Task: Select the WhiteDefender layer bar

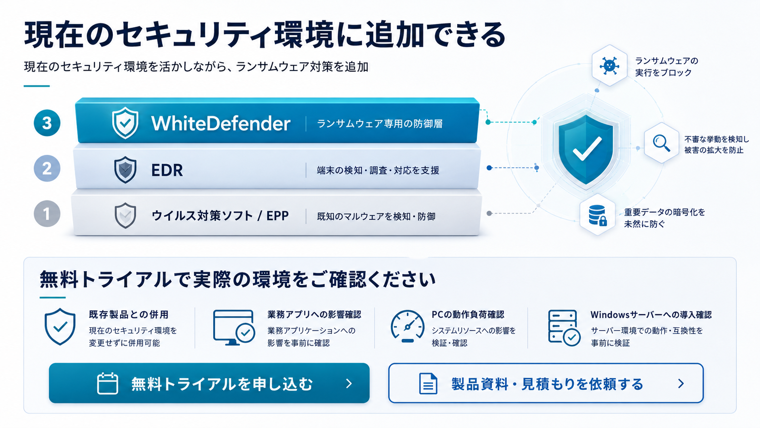Action: 277,121
